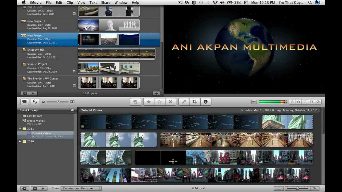The height and width of the screenshot is (192, 342).
Task: Open the Transitions browser
Action: [x=312, y=102]
